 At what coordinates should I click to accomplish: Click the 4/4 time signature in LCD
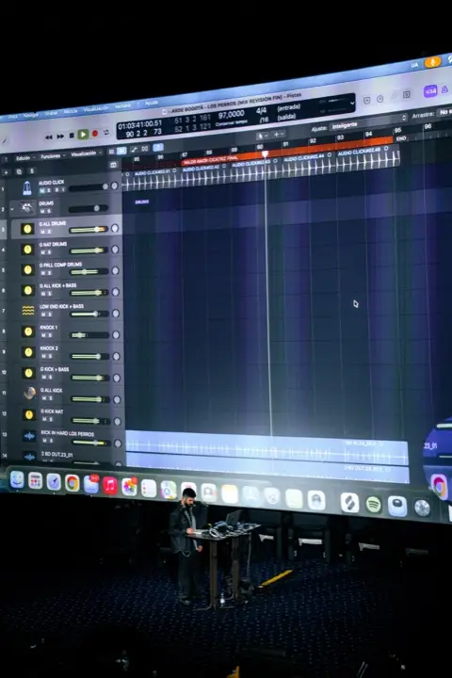click(261, 111)
